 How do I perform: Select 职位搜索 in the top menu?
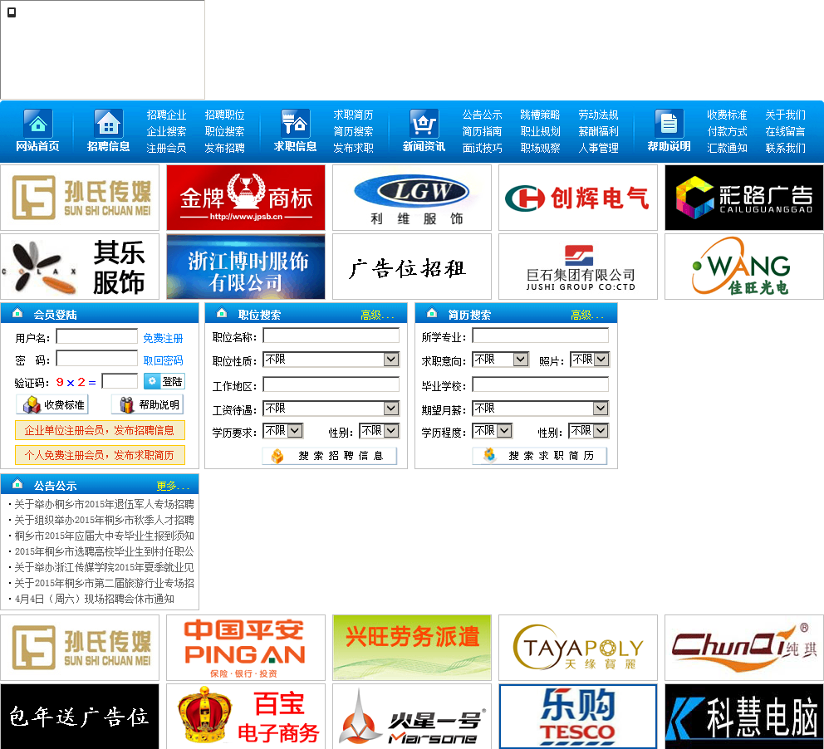(x=224, y=131)
